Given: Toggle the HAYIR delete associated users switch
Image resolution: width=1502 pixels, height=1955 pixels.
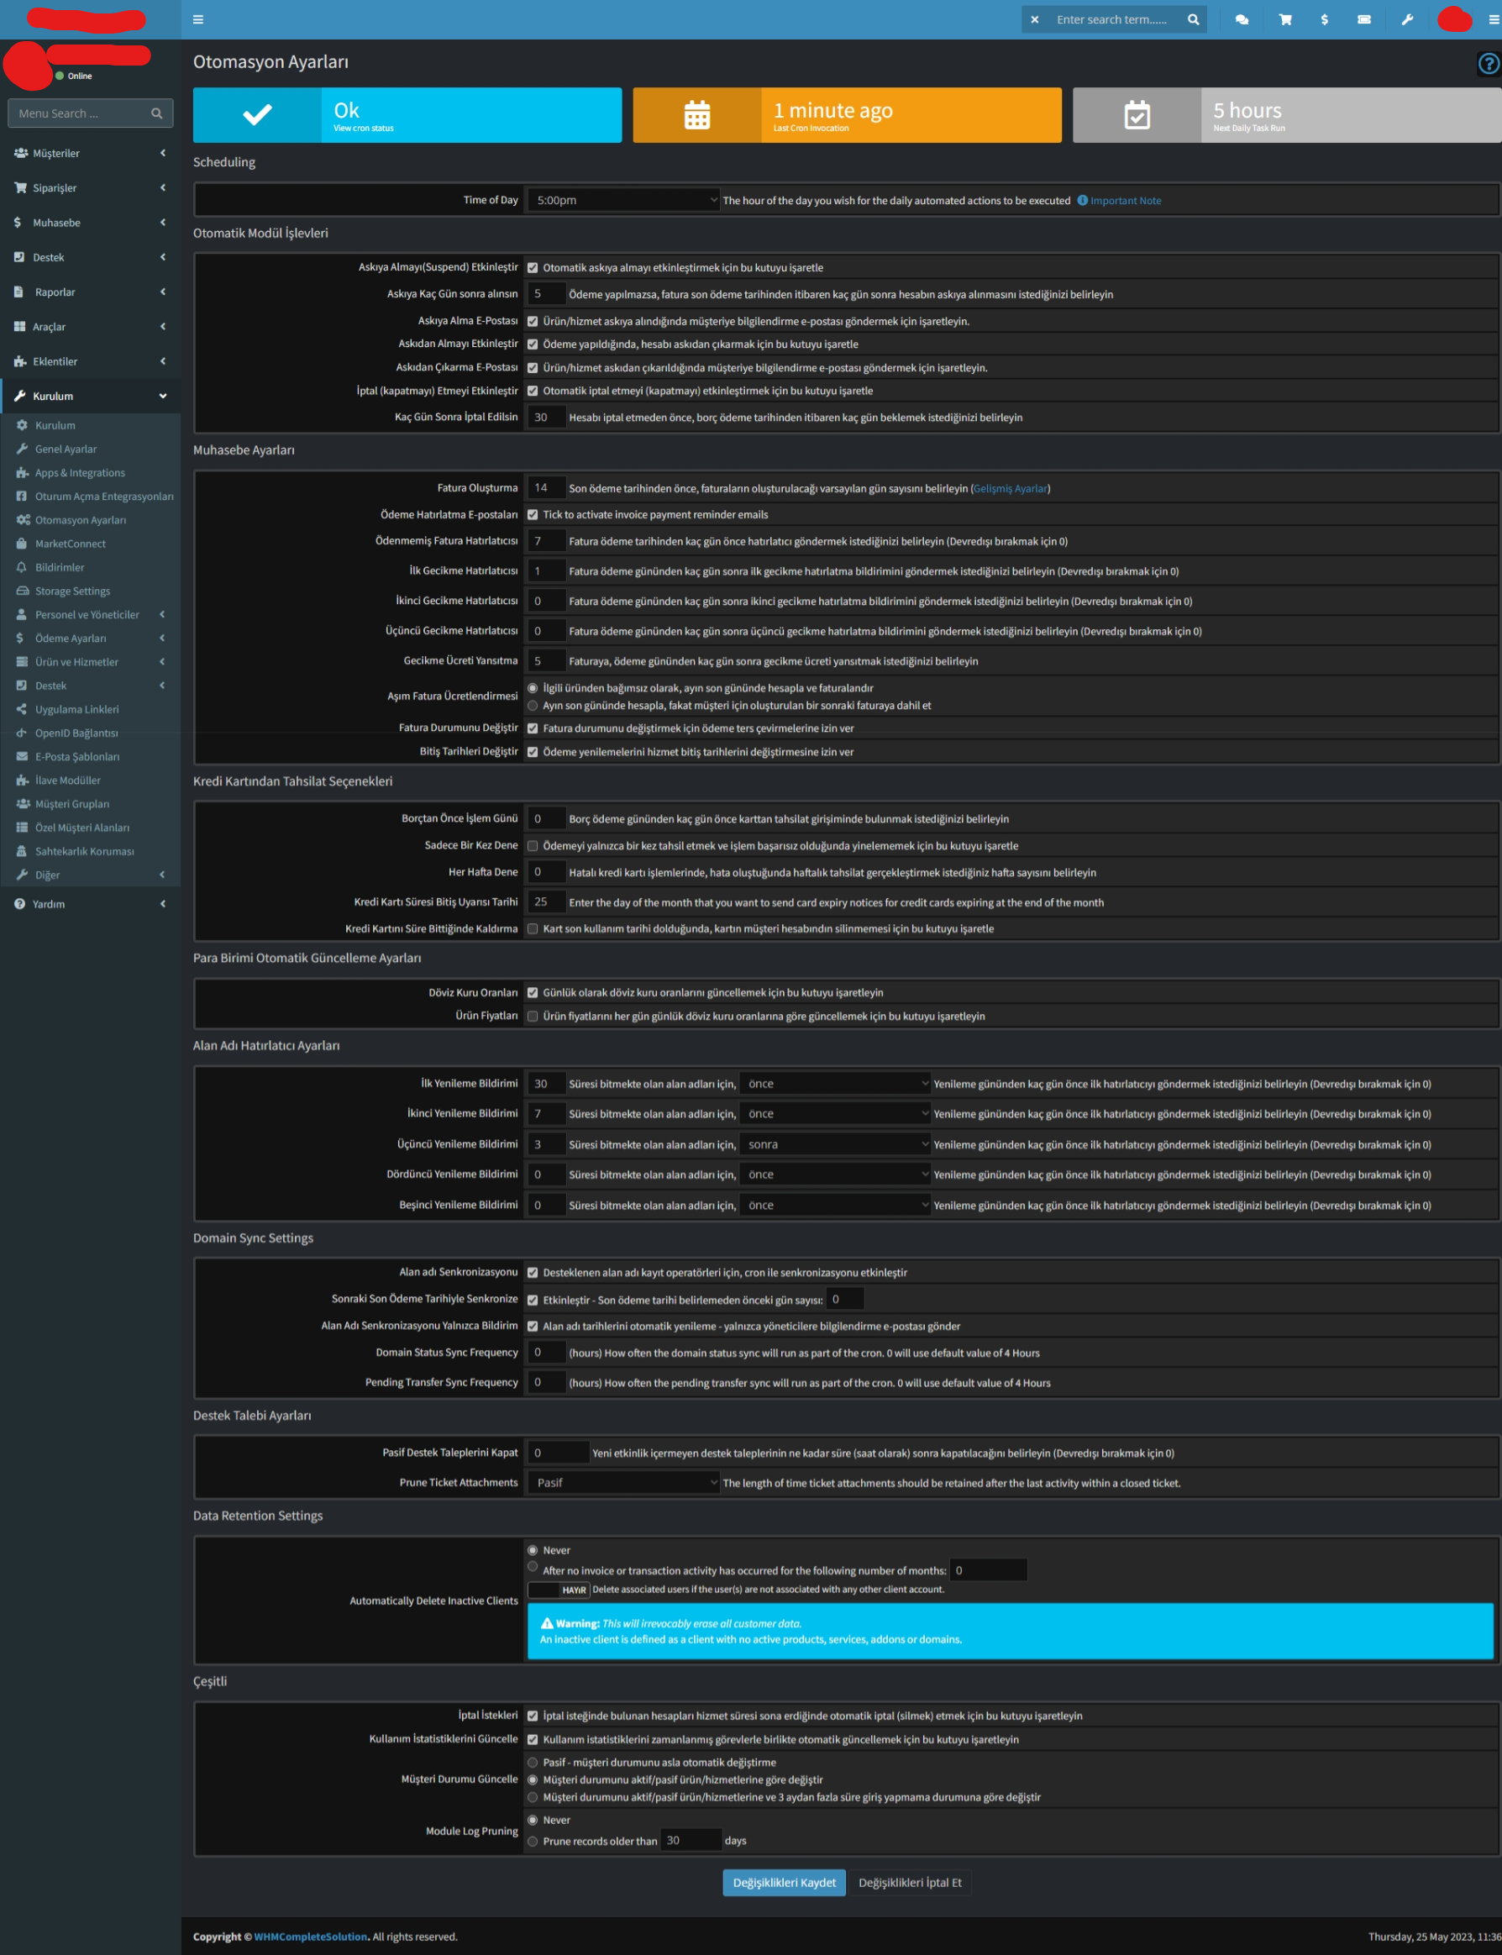Looking at the screenshot, I should 558,1590.
